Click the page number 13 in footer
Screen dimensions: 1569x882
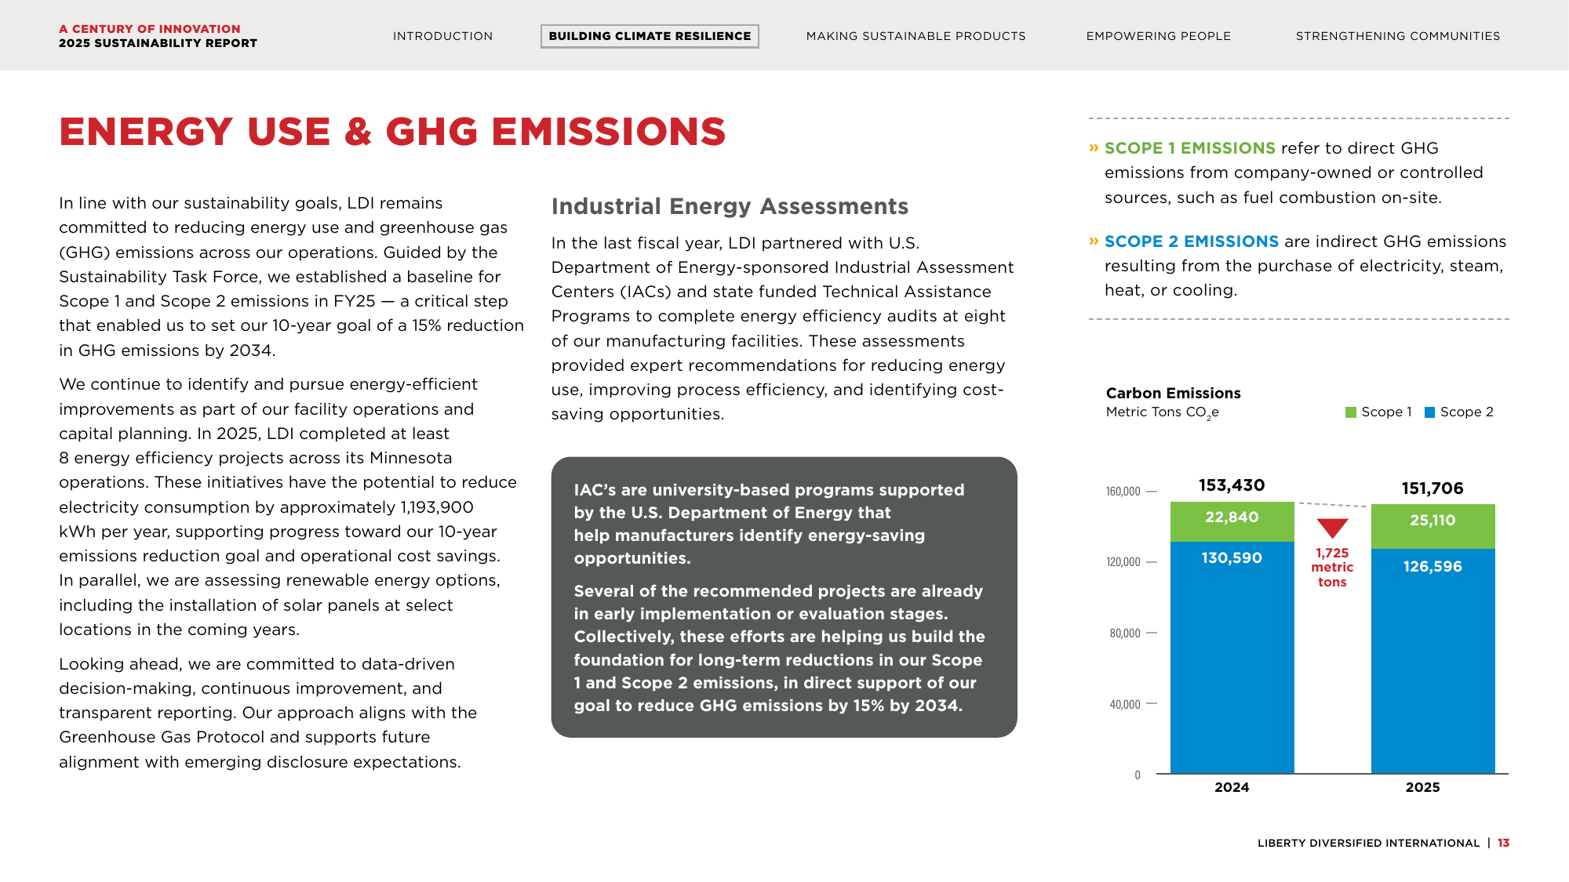click(x=1503, y=843)
